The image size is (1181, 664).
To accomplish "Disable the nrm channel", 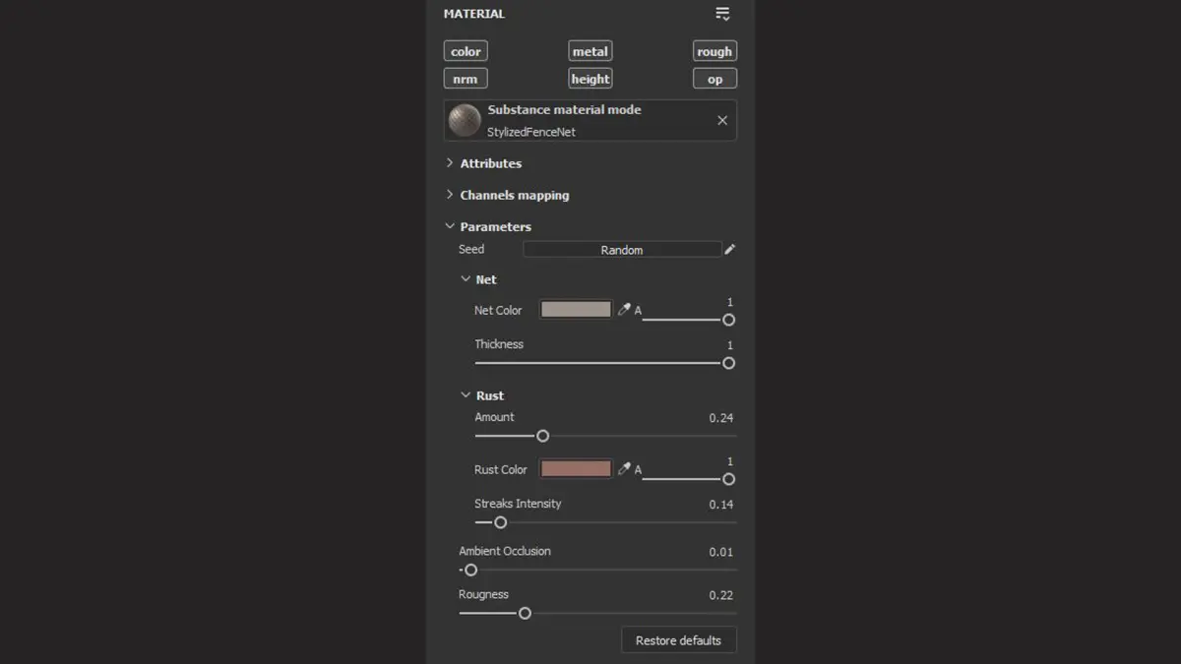I will [x=466, y=79].
